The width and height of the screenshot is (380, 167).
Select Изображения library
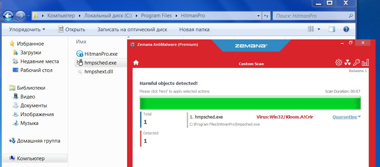[37, 114]
